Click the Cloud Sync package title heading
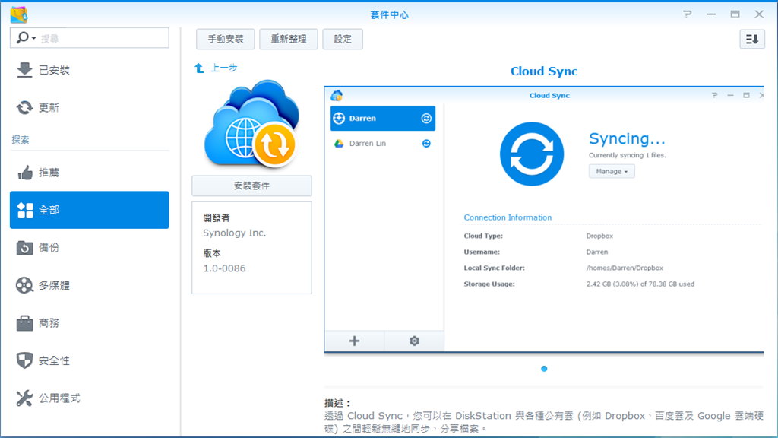 point(544,71)
